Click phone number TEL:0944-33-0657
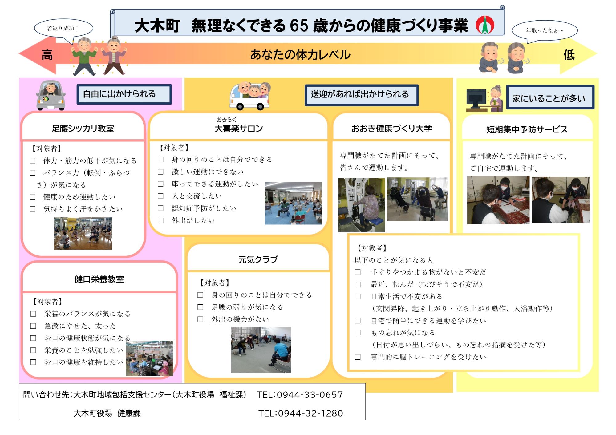This screenshot has width=616, height=435. [300, 395]
